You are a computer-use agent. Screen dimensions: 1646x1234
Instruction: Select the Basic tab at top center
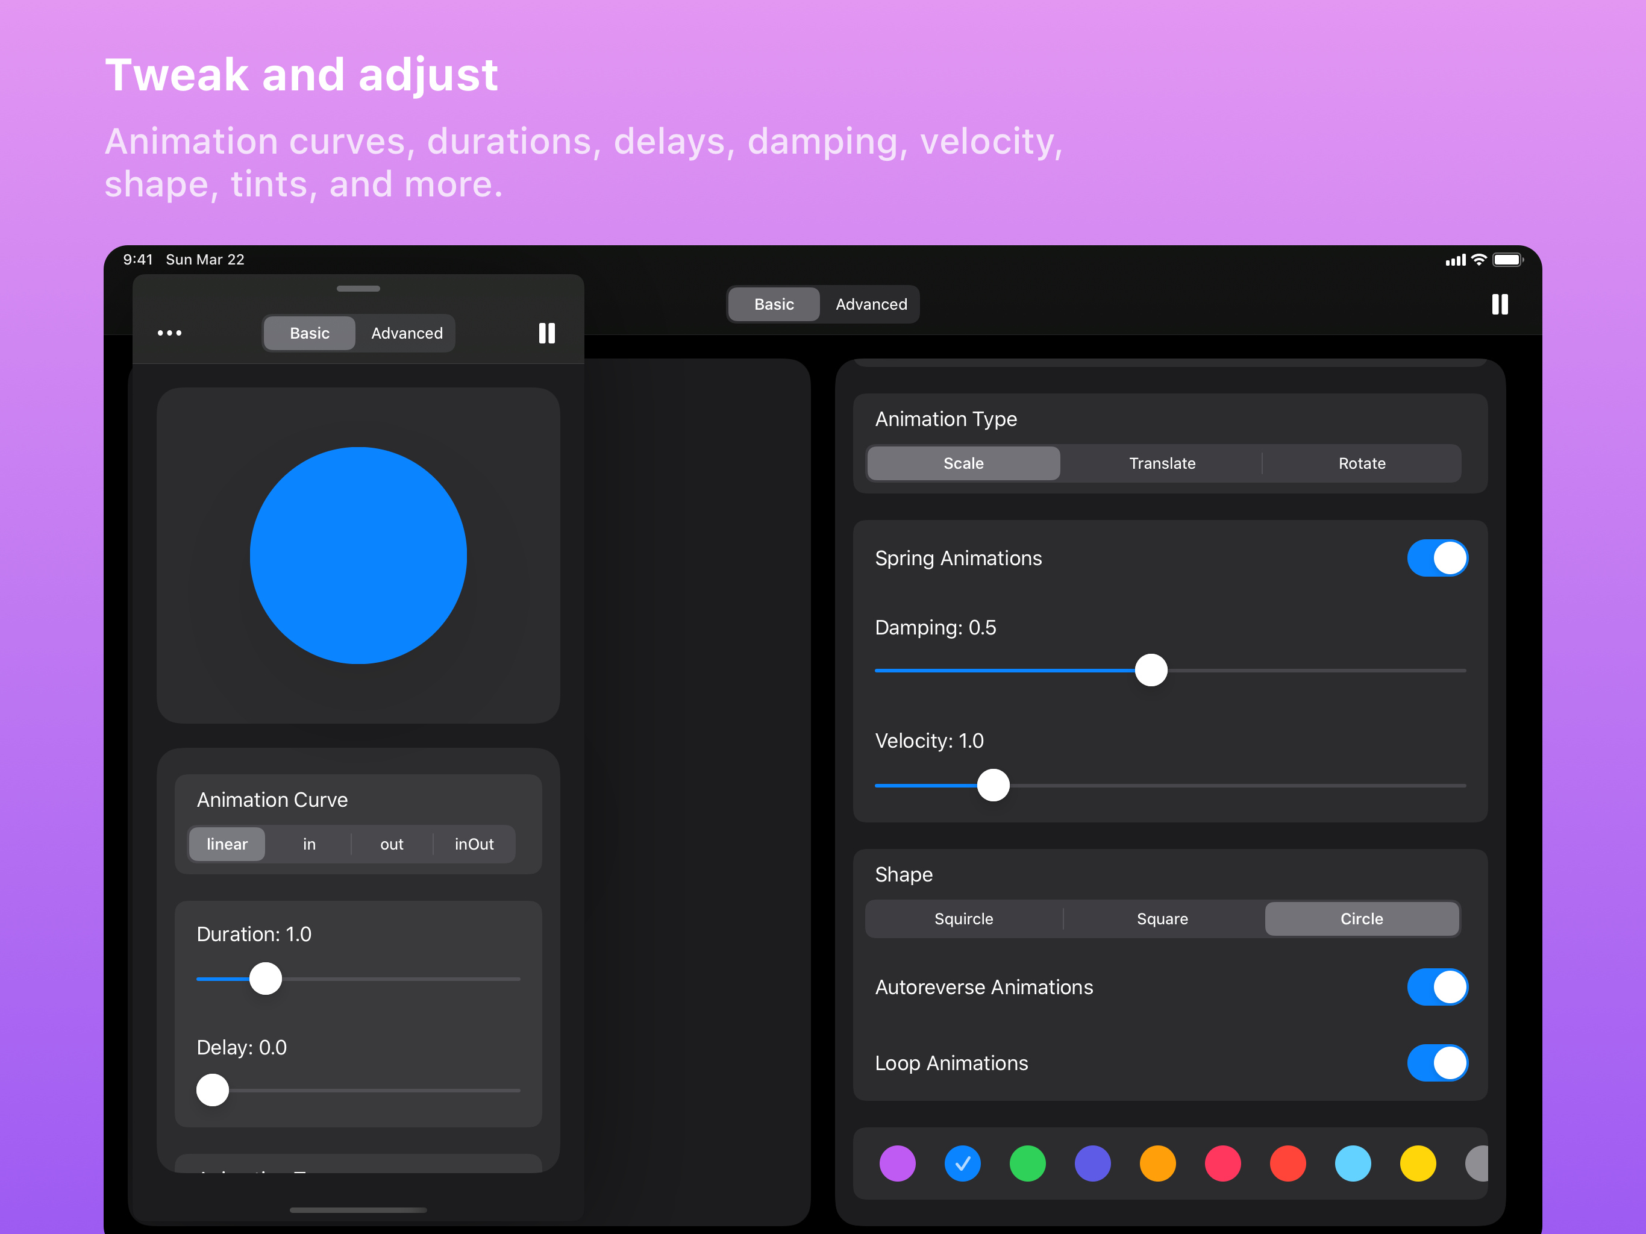click(773, 304)
